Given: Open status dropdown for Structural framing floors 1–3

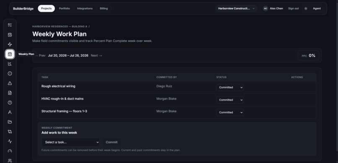Looking at the screenshot, I should [x=230, y=112].
